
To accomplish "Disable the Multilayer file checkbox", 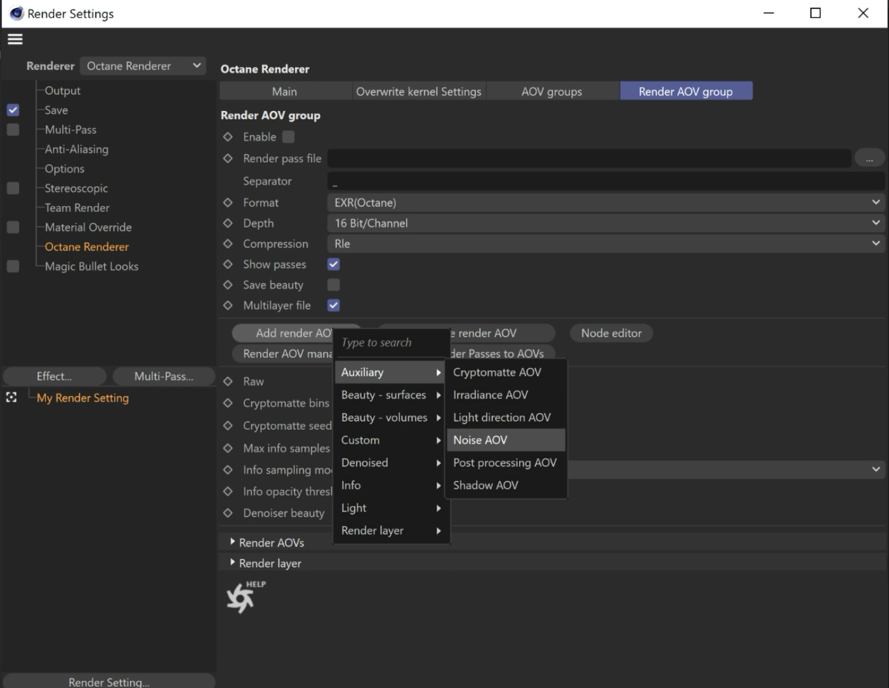I will pos(333,305).
